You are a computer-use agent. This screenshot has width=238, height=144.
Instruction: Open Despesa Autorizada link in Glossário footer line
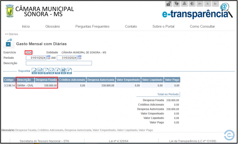pos(78,130)
